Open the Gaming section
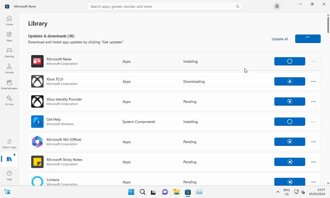330x198 pixels. tap(9, 53)
